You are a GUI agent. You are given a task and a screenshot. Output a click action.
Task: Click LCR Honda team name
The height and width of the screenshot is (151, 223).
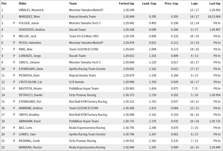pyautogui.click(x=77, y=82)
